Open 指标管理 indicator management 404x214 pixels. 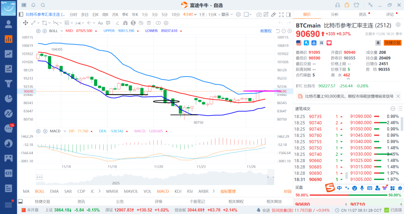[228, 191]
